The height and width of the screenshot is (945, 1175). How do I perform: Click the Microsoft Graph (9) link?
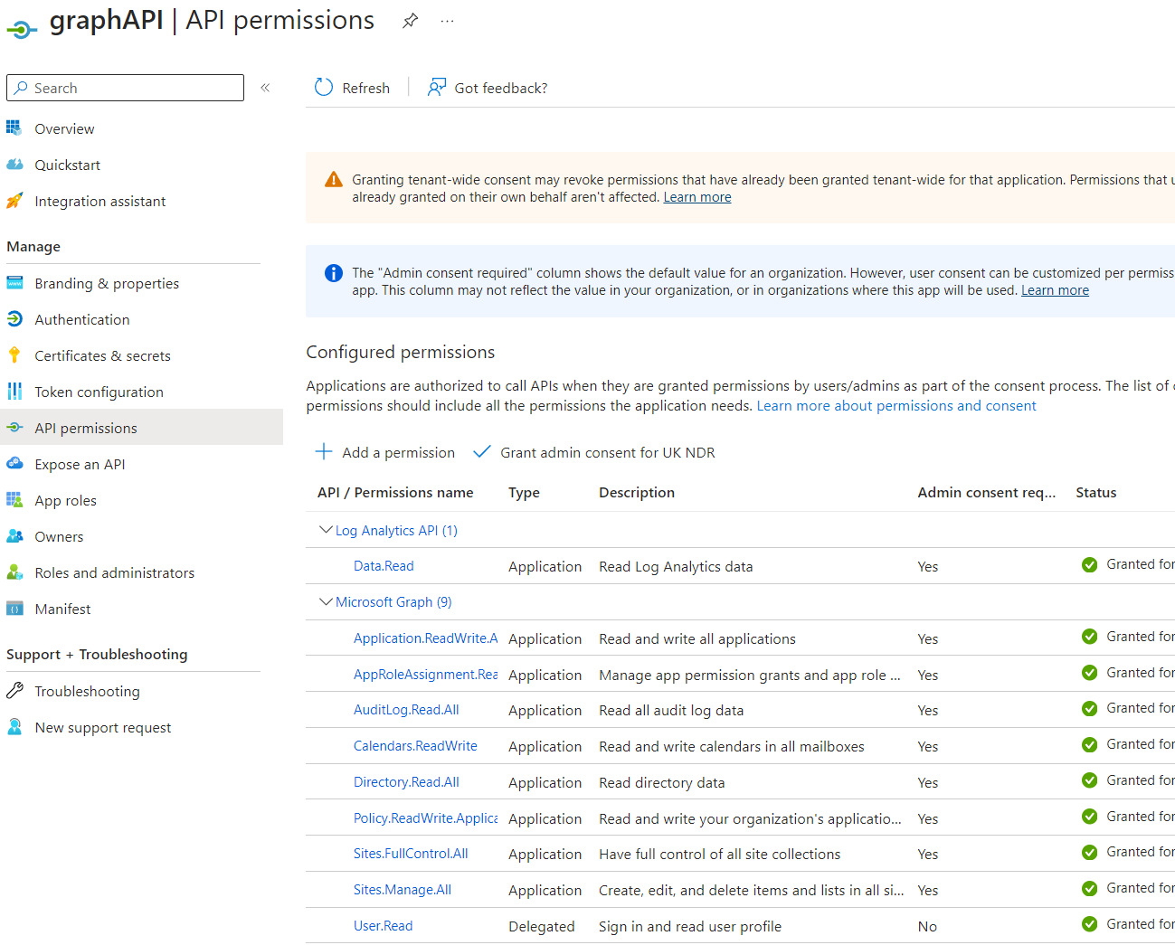point(393,602)
